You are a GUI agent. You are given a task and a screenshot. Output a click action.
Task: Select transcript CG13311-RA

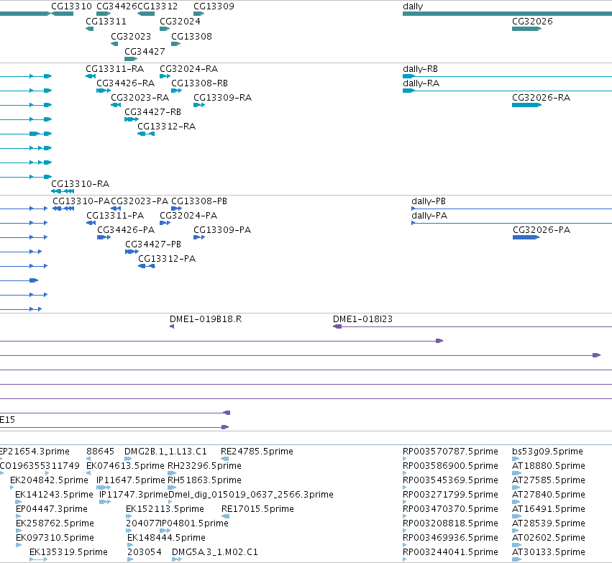[x=115, y=69]
